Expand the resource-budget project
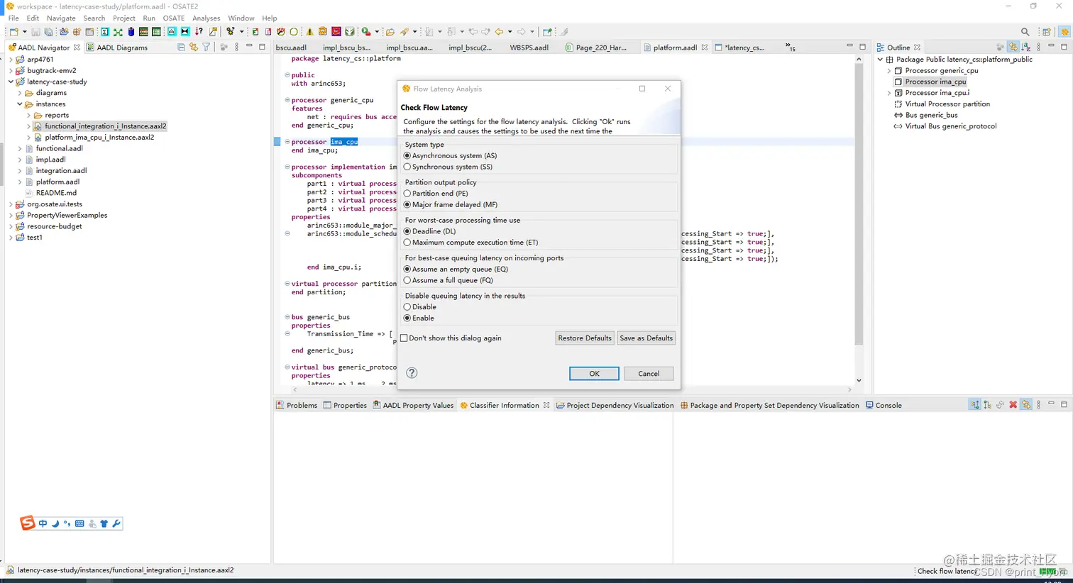 [11, 226]
